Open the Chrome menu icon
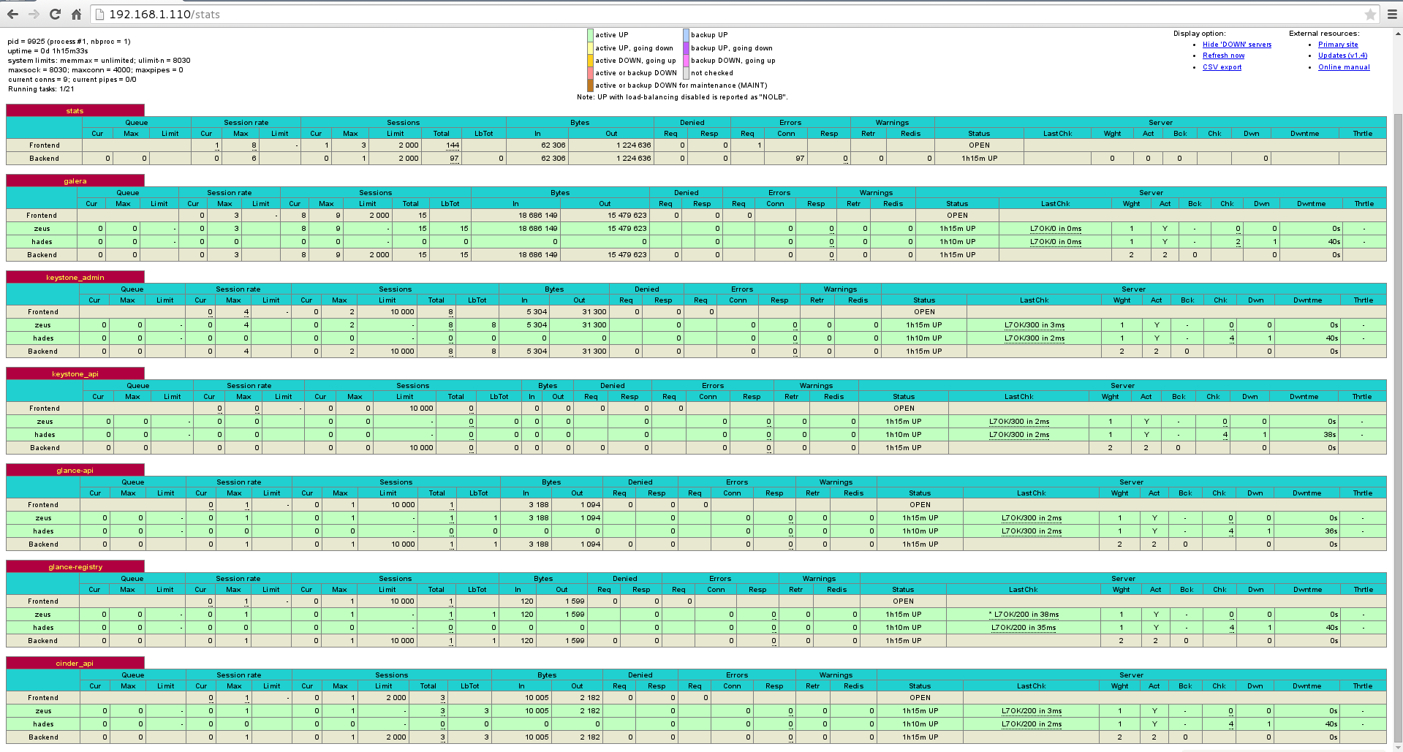 click(1392, 14)
